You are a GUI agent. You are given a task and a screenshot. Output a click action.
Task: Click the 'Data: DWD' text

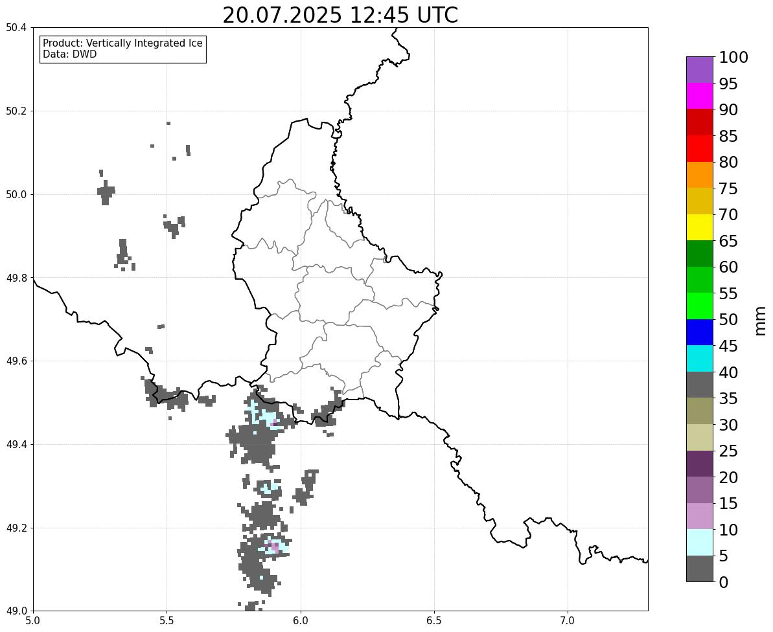pyautogui.click(x=69, y=54)
